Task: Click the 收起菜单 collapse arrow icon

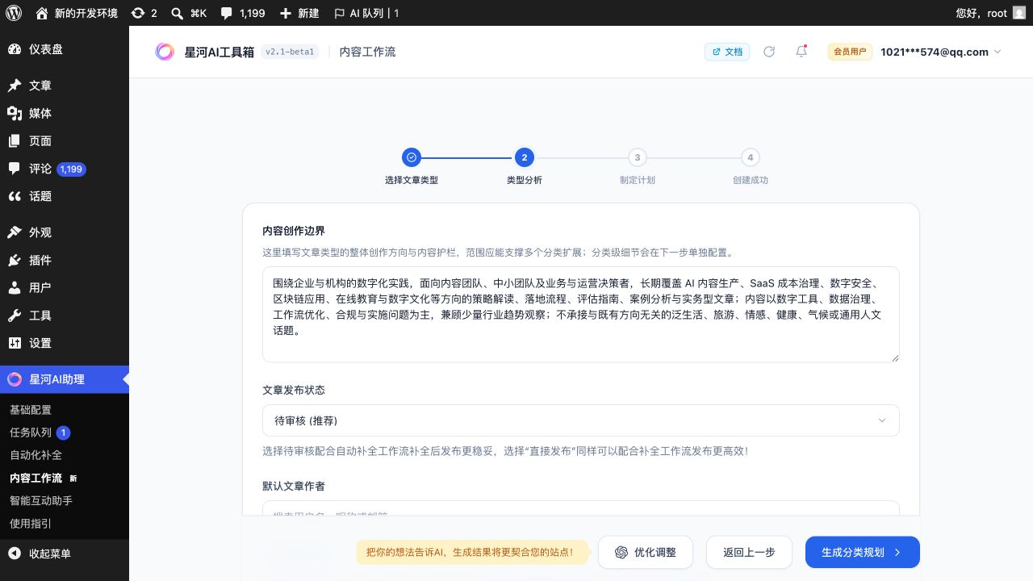Action: pos(15,554)
